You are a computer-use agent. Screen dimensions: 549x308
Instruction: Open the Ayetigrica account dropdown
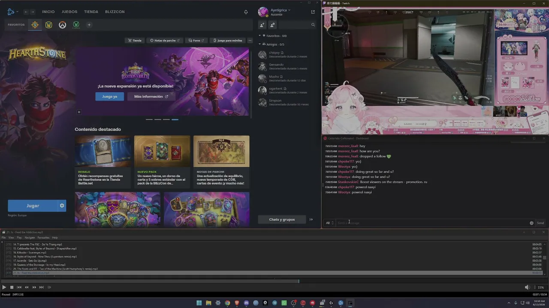click(x=281, y=10)
